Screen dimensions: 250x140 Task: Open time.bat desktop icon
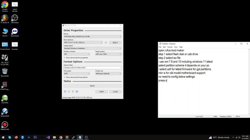pos(15,46)
